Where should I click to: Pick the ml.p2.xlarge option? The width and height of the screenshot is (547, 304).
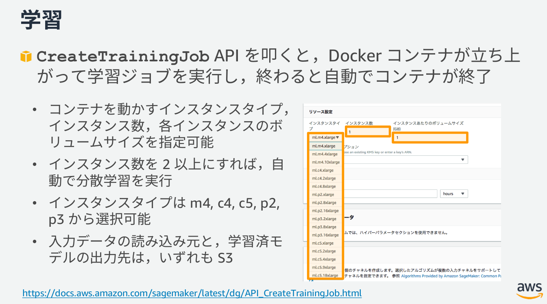(x=325, y=195)
